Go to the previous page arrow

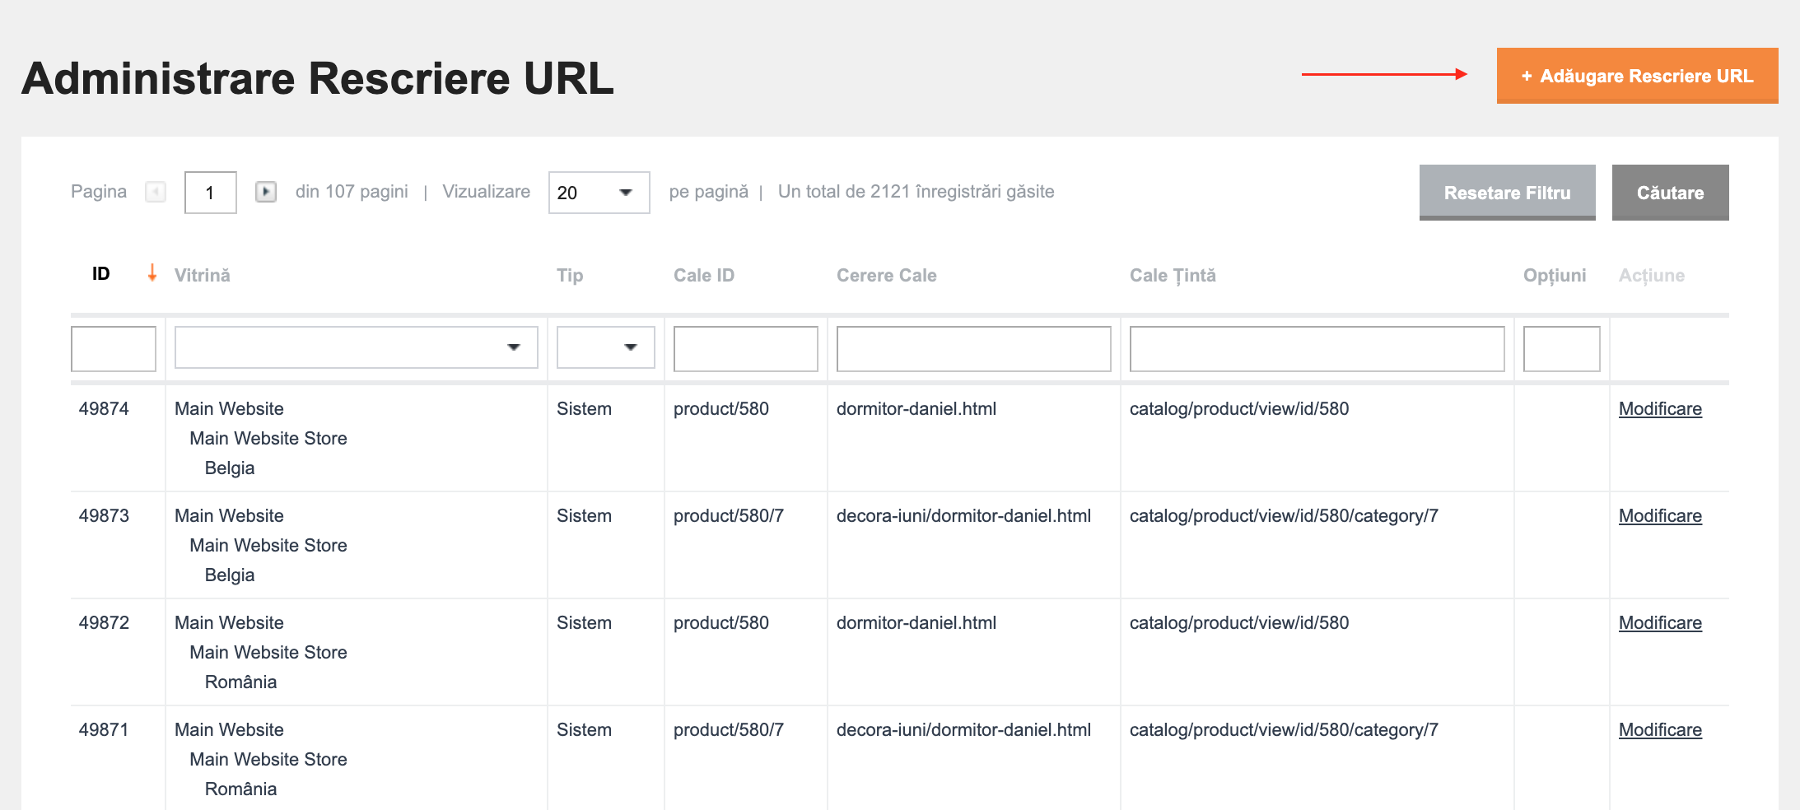point(156,192)
